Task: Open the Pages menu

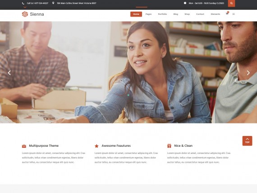Action: tap(148, 14)
